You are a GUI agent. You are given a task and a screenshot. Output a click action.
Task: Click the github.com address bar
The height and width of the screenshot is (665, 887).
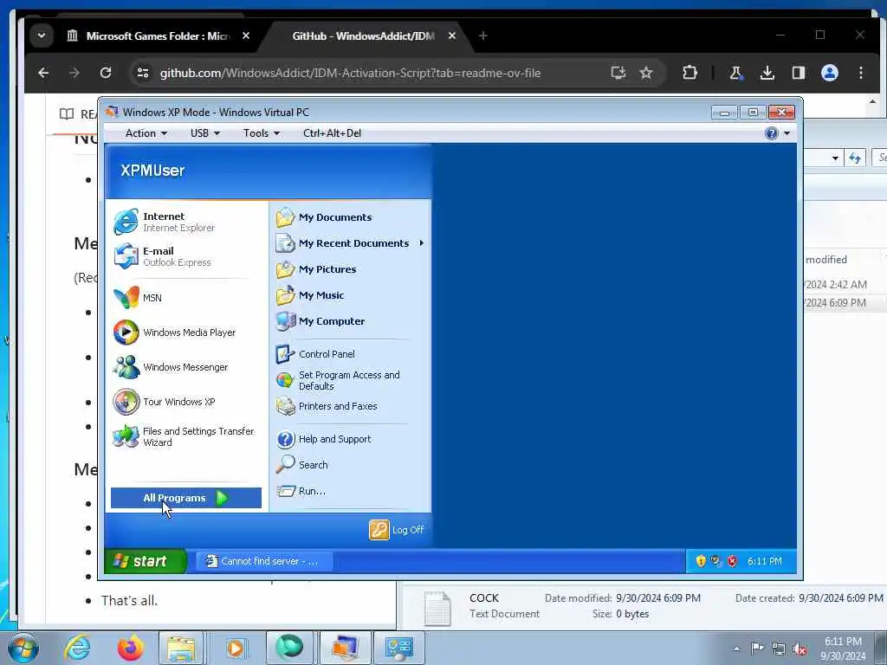350,73
